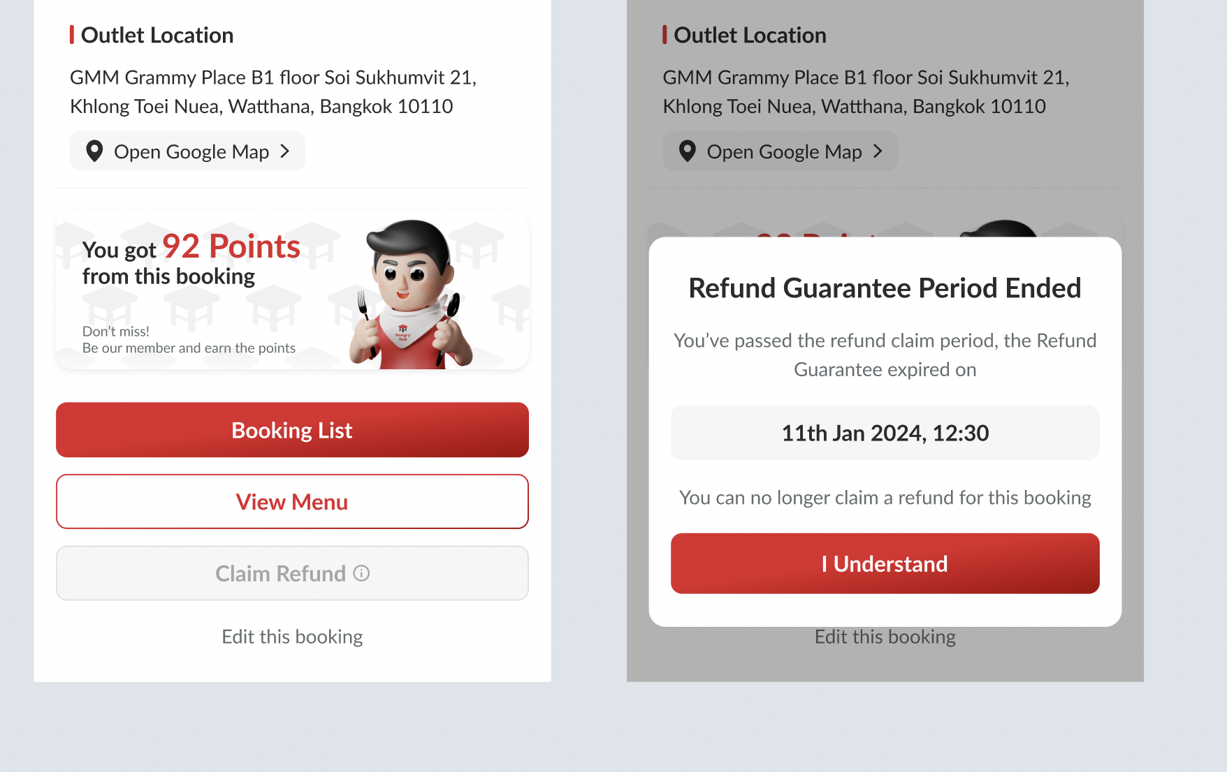
Task: Tap the dimmed Open Google Map label
Action: [784, 151]
